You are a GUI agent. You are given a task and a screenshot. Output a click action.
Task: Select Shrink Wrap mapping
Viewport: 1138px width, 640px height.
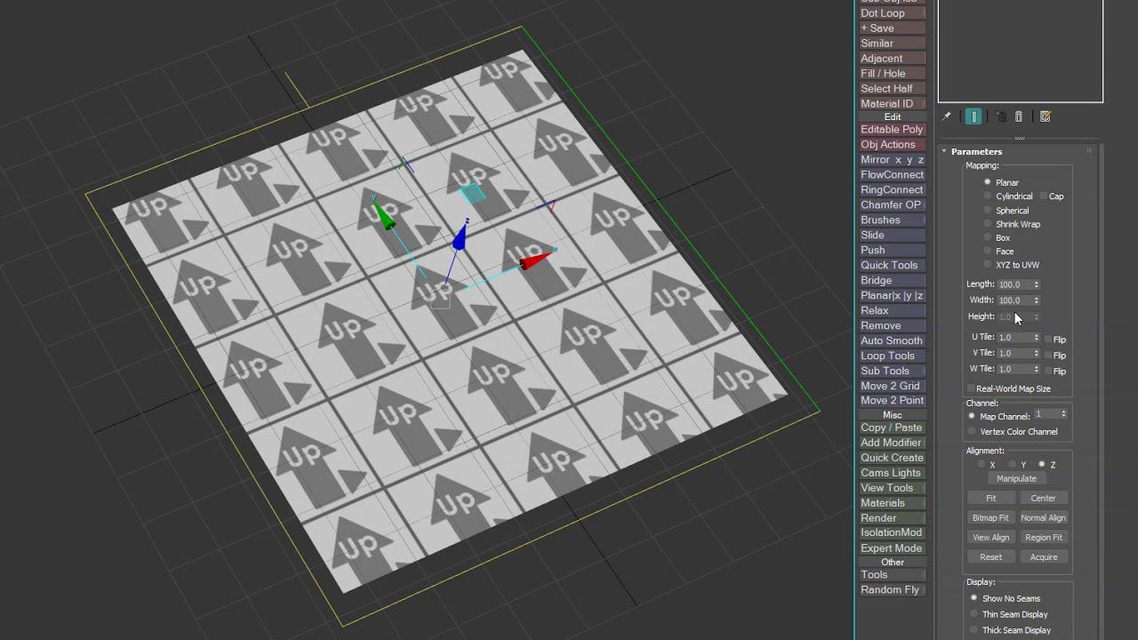[x=988, y=224]
